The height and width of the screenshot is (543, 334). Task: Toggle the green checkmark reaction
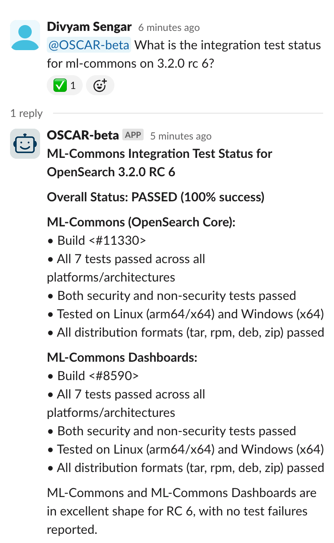[x=65, y=86]
